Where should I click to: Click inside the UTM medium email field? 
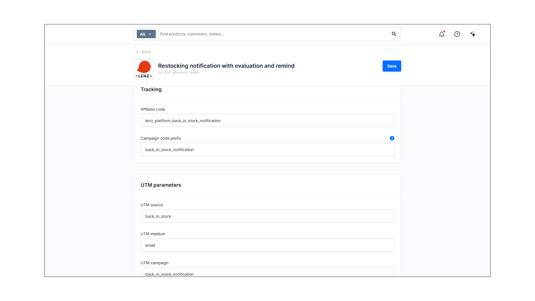click(x=267, y=245)
